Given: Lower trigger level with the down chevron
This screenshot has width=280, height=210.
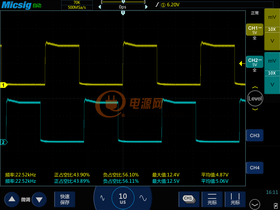Looking at the screenshot, I should pos(255,109).
